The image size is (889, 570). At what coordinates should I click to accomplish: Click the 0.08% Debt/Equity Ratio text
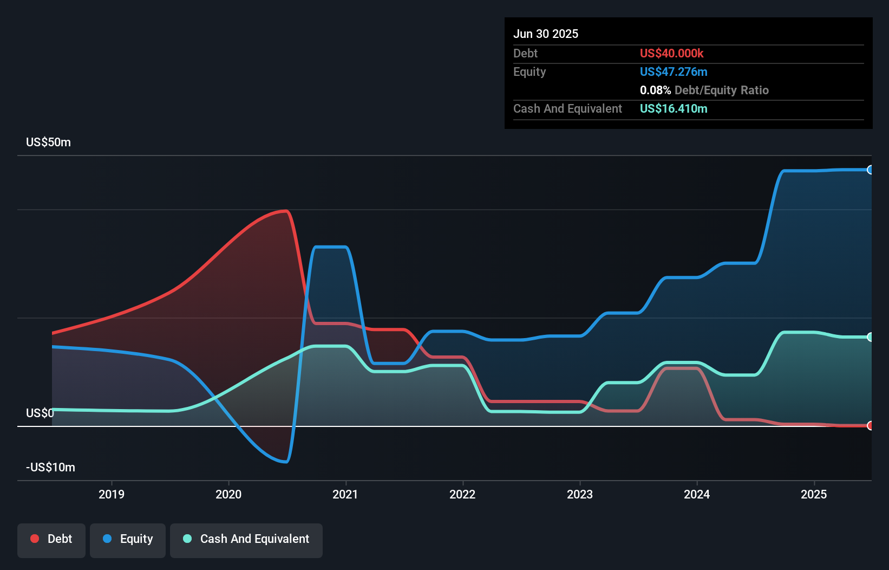point(704,90)
